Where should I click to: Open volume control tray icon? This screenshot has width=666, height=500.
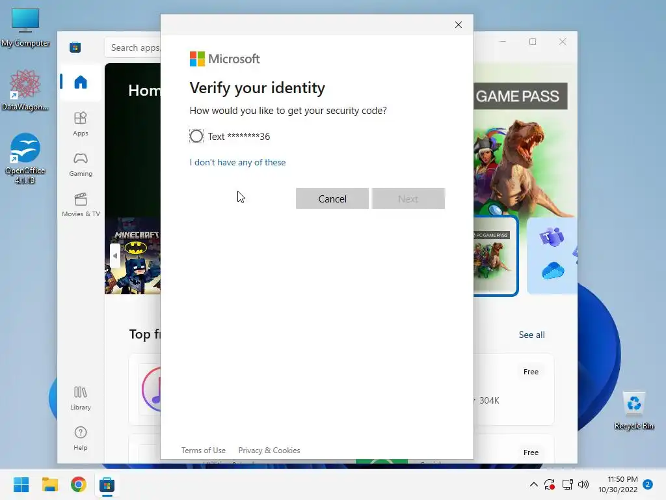coord(583,484)
